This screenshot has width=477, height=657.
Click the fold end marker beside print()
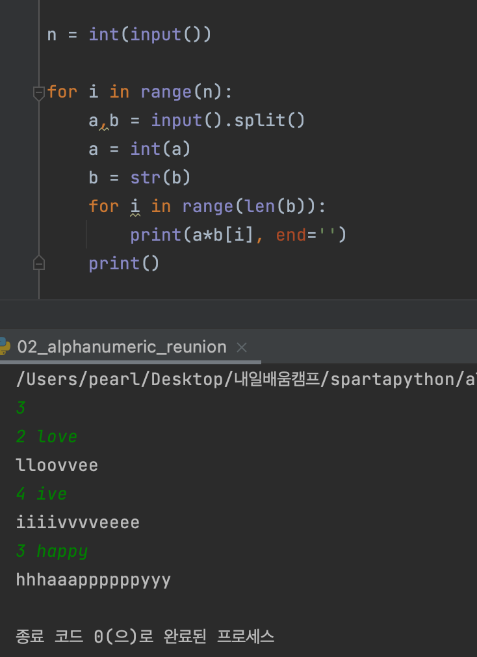point(39,263)
